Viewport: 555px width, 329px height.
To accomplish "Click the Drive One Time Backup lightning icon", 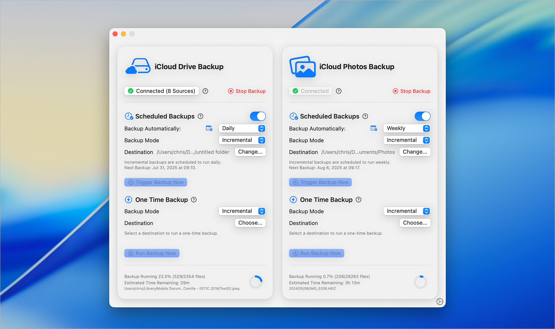I will (x=128, y=199).
